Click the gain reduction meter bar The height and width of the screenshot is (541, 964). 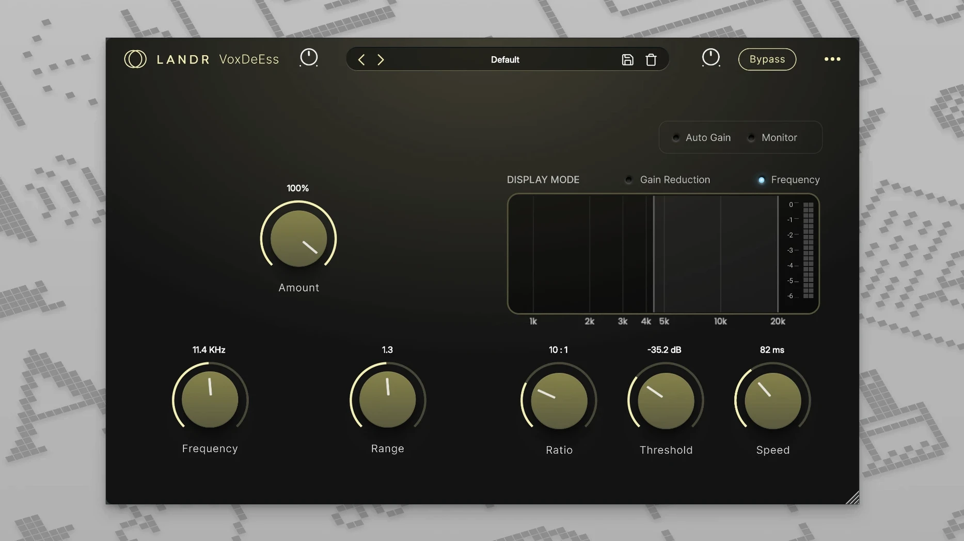tap(809, 250)
